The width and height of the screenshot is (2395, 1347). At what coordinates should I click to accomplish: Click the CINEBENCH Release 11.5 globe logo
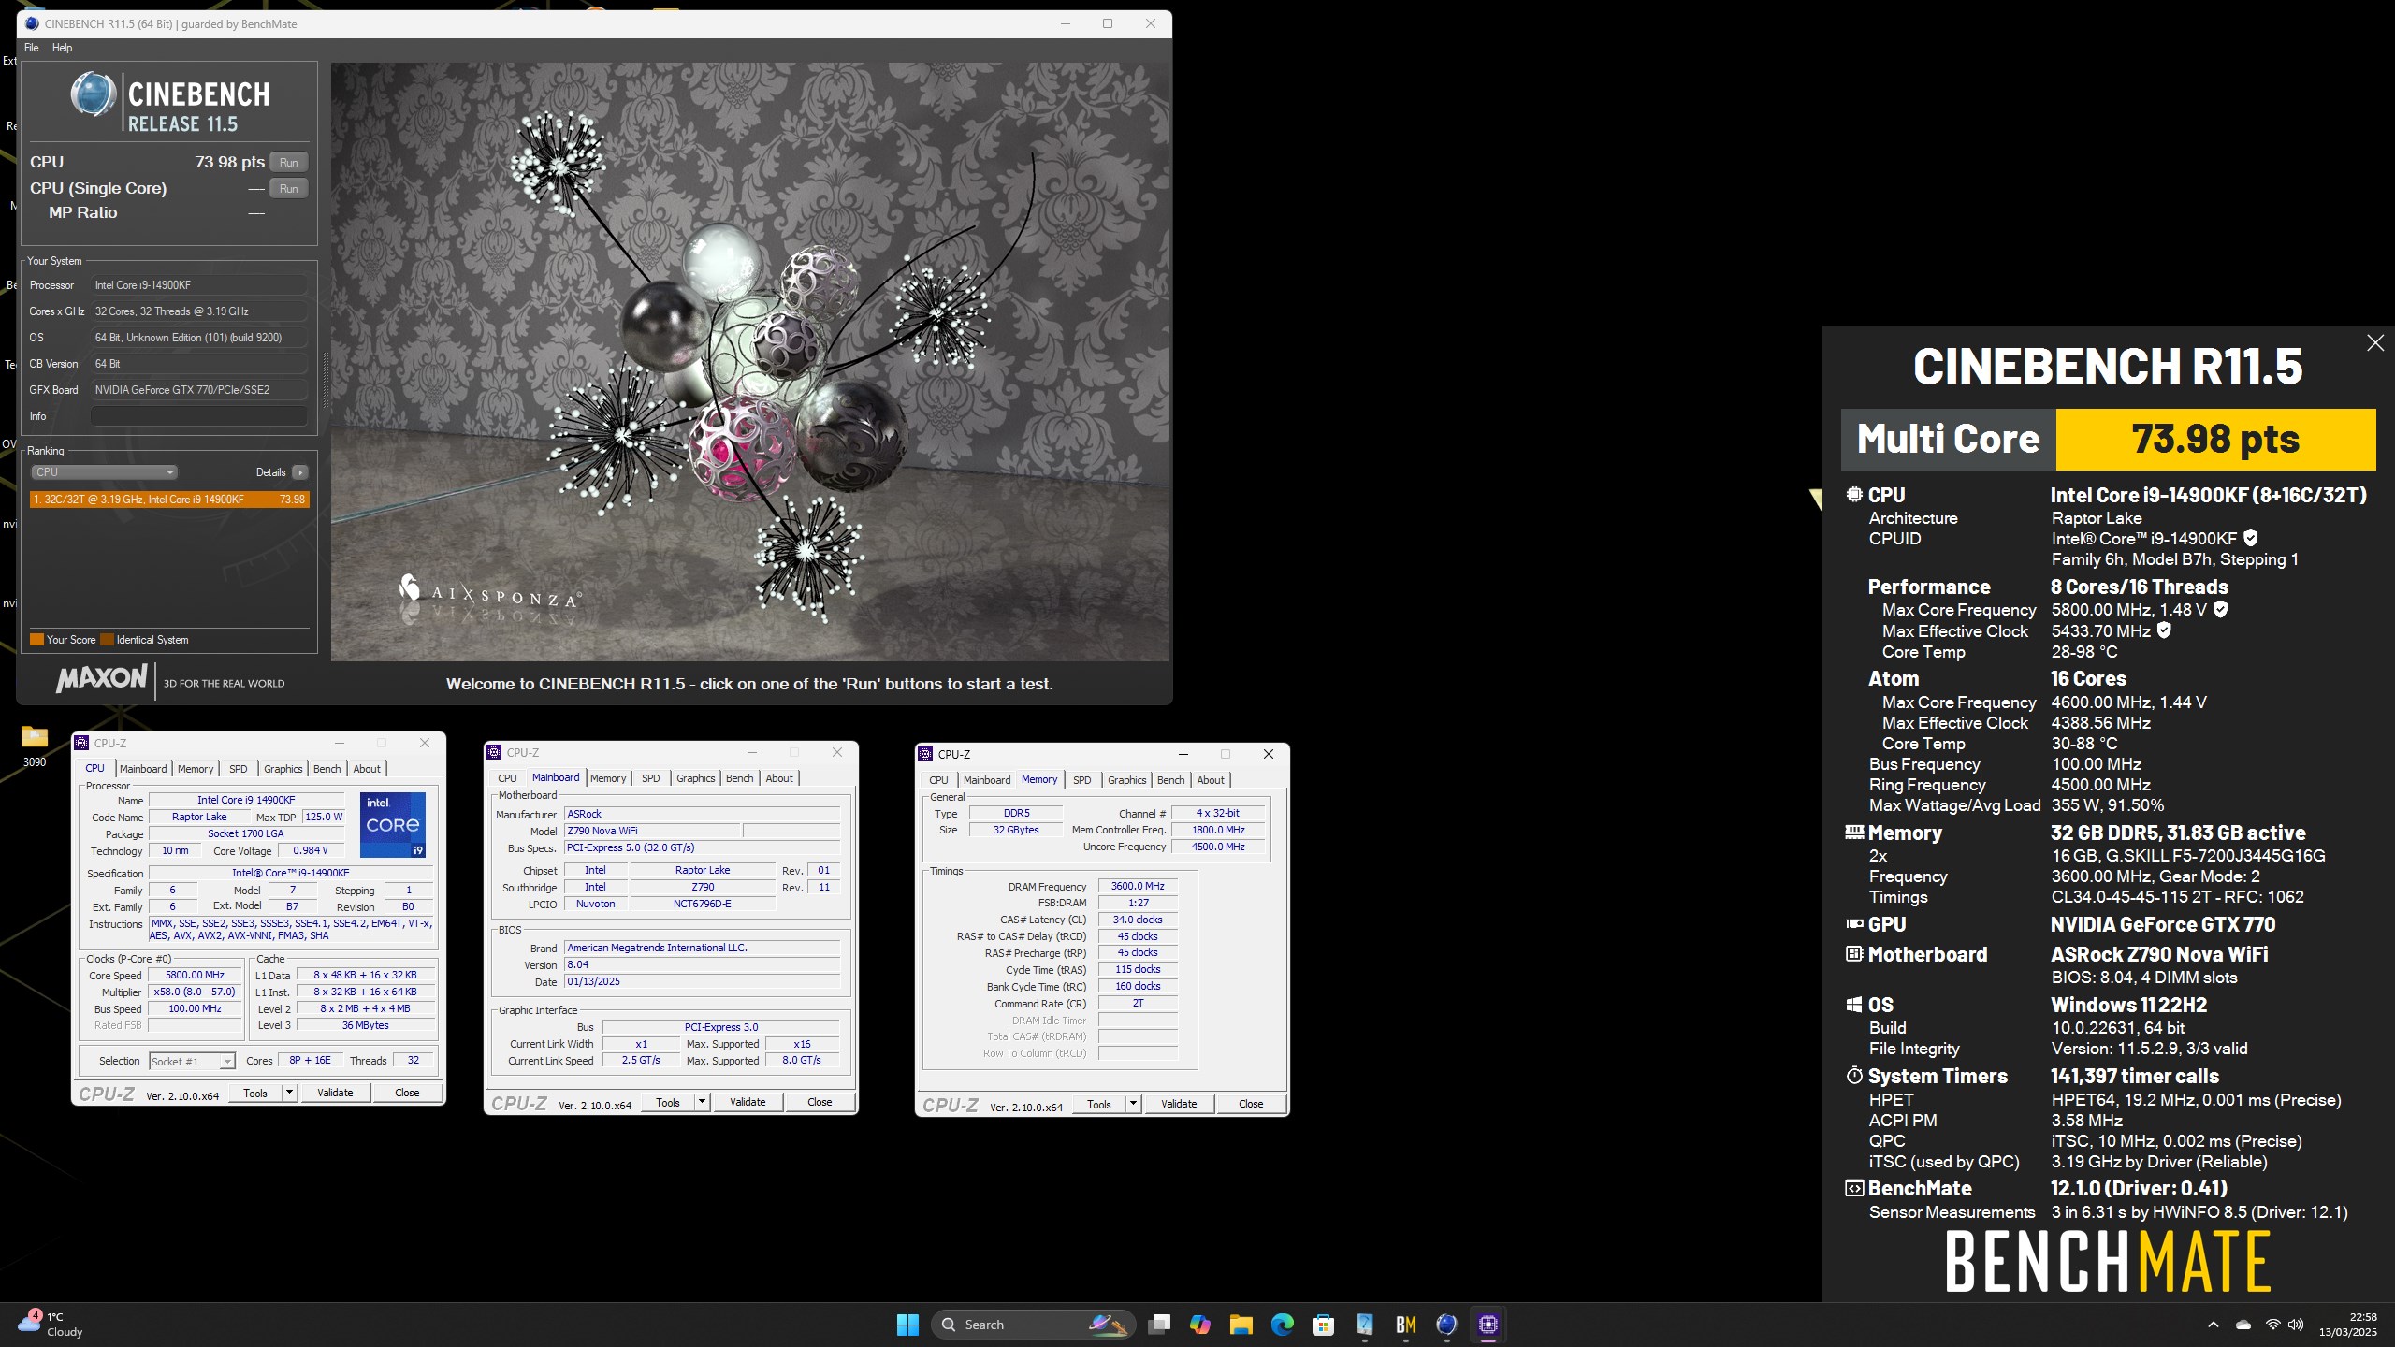point(93,94)
